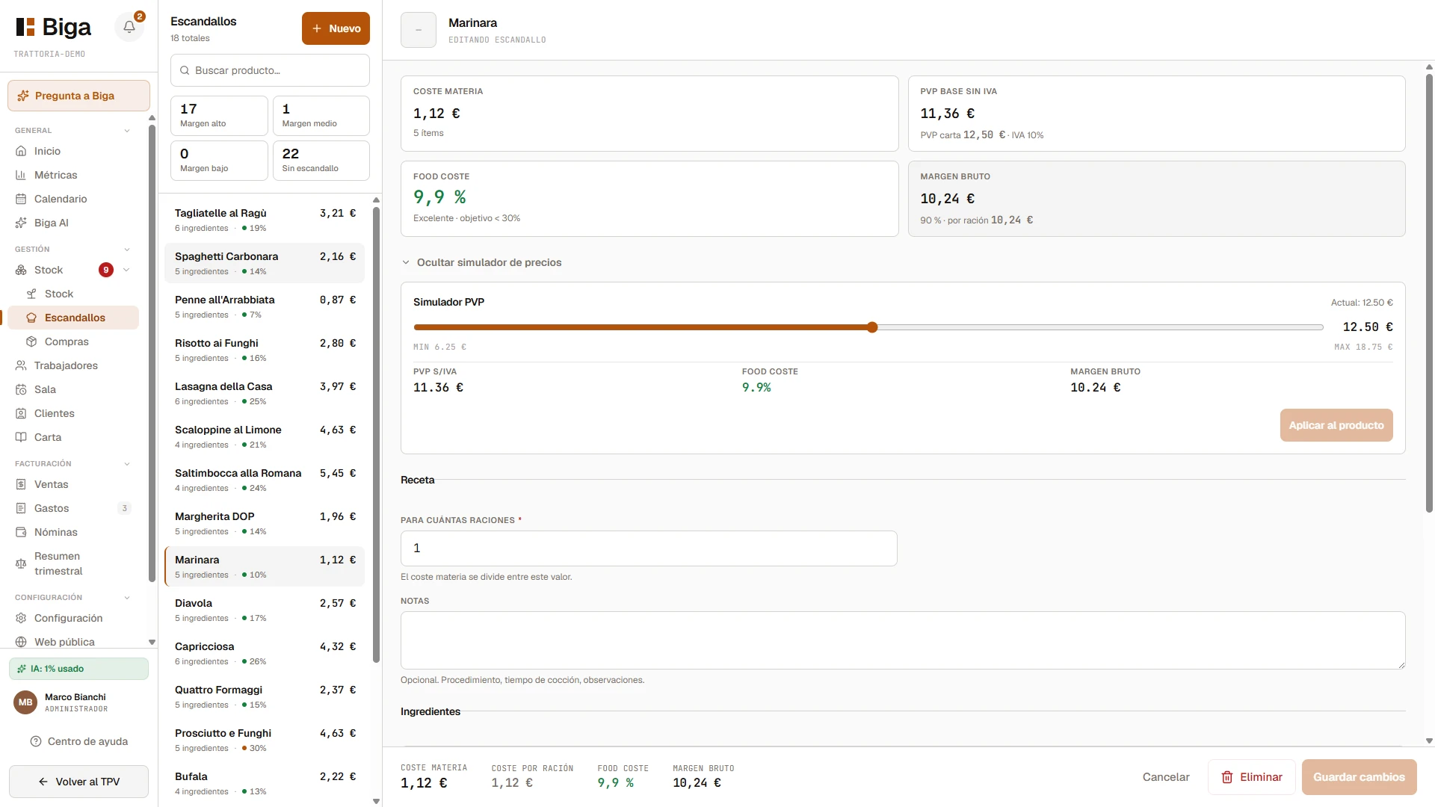Click the Nuevo escandallo button
The height and width of the screenshot is (807, 1435).
click(336, 28)
